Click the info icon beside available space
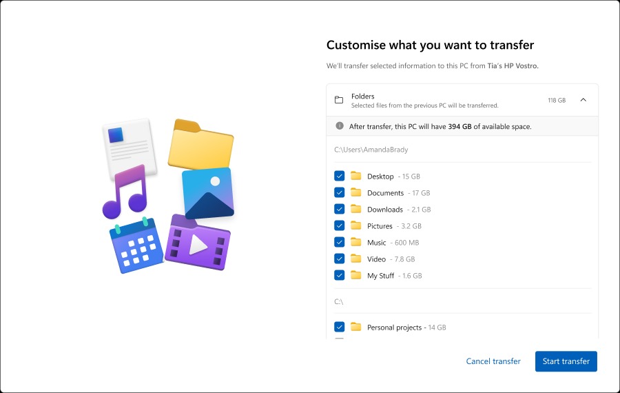The image size is (620, 393). (x=340, y=126)
